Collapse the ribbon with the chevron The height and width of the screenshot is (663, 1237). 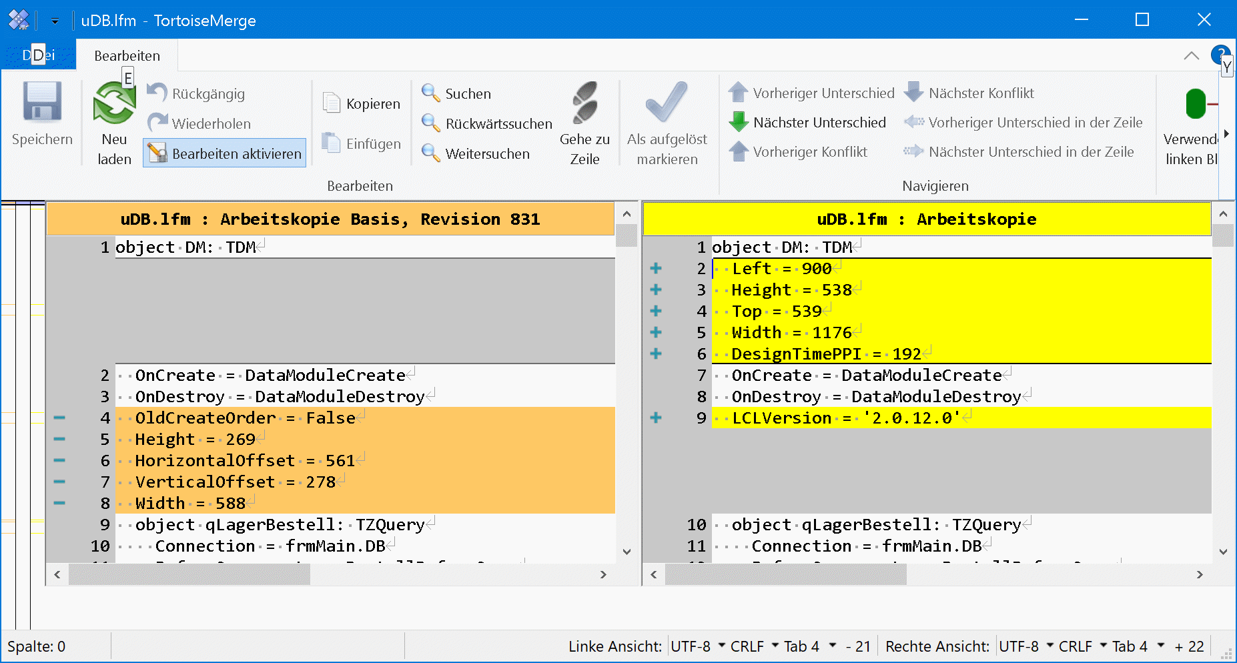(x=1191, y=56)
